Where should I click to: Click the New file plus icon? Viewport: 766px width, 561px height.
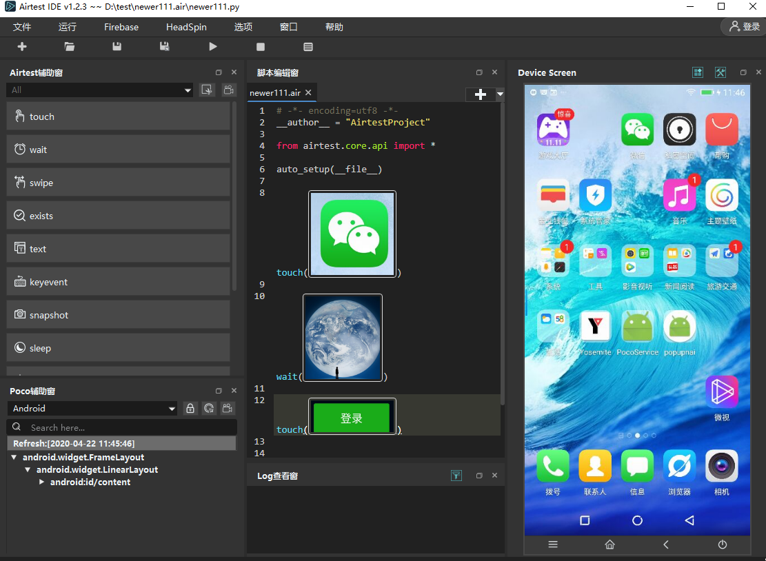click(x=22, y=47)
